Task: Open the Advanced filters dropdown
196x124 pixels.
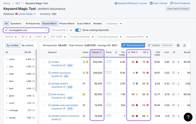Action: pos(137,37)
